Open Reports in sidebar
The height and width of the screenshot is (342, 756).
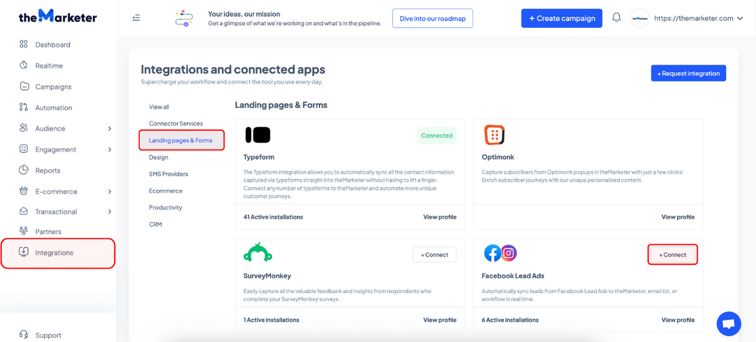tap(48, 171)
